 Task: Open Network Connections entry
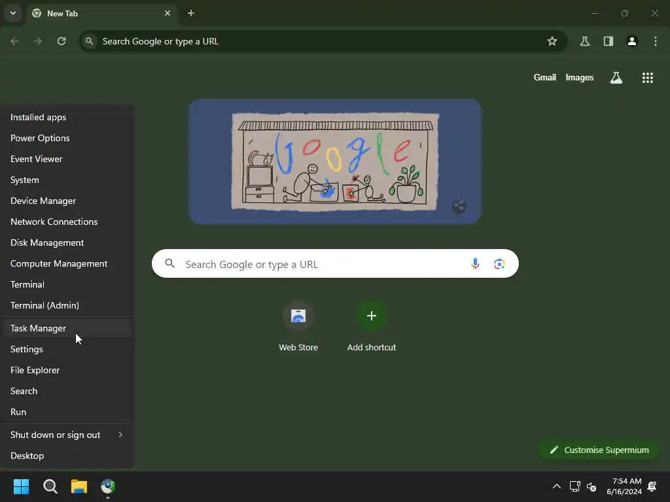click(67, 222)
